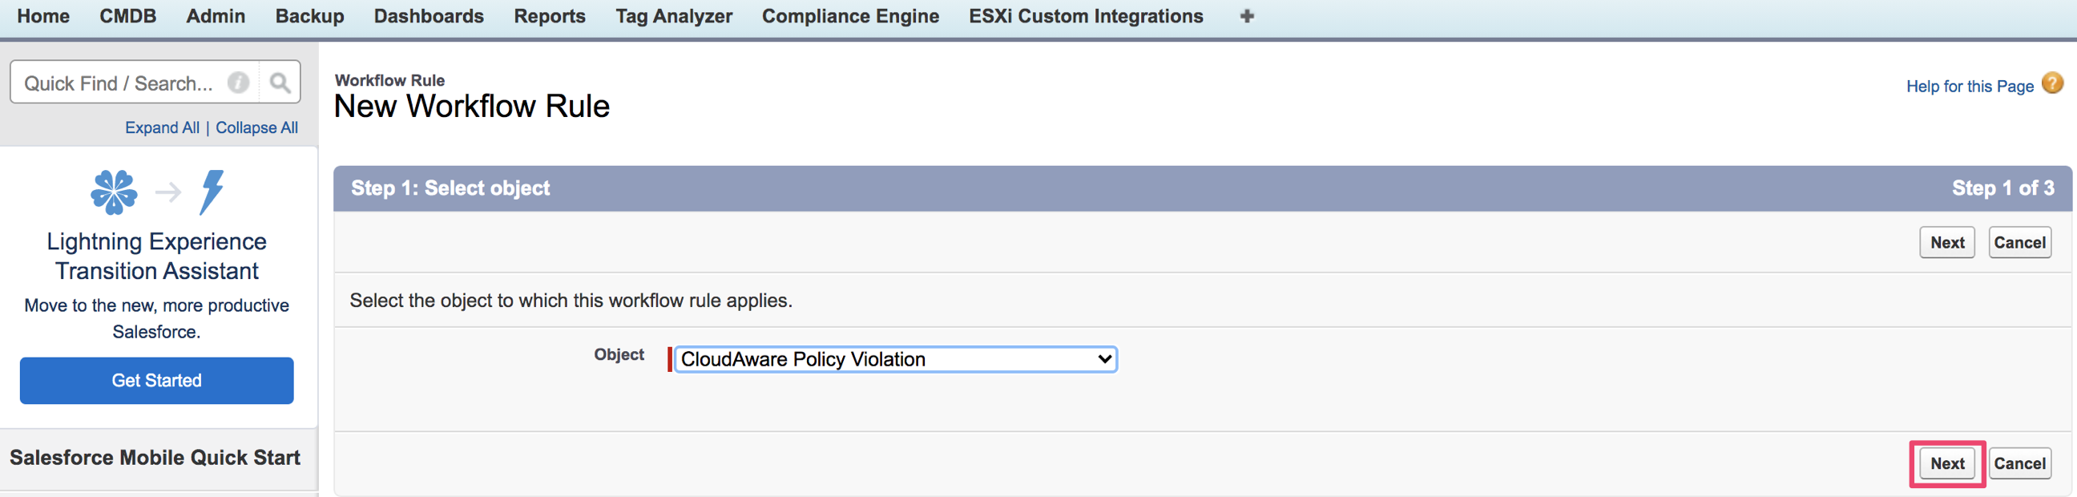Focus the Quick Find search field
The image size is (2077, 497).
(121, 83)
